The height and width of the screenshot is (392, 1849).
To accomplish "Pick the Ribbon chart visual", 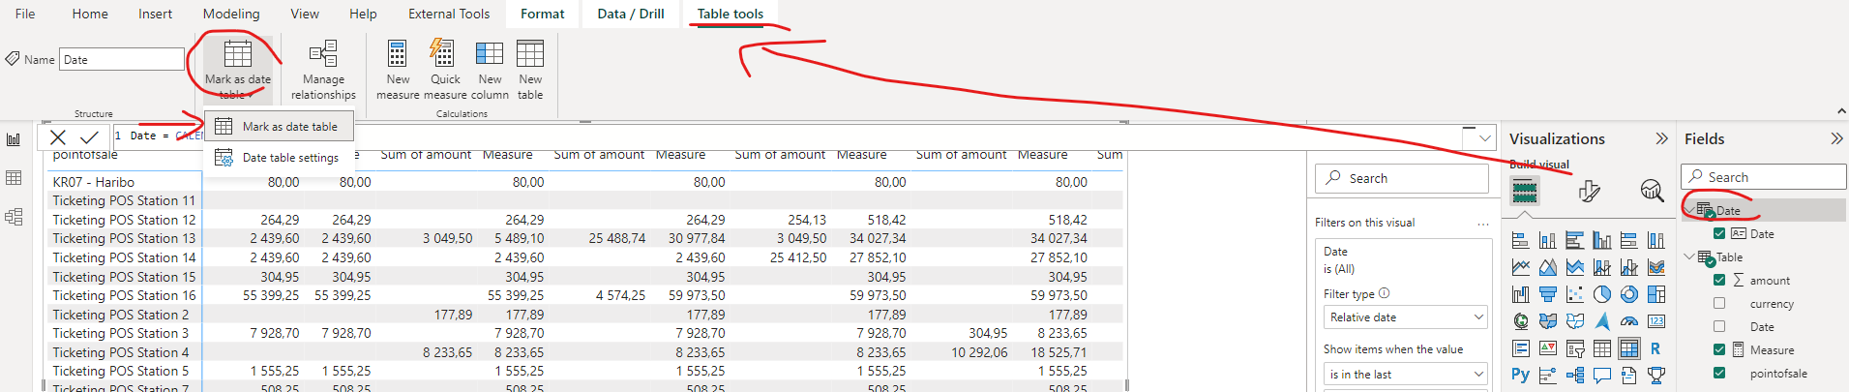I will pyautogui.click(x=1656, y=267).
